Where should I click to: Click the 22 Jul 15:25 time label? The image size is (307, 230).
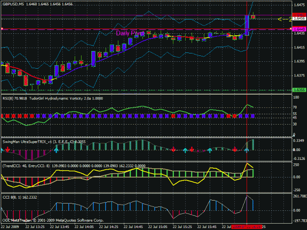pyautogui.click(x=182, y=227)
